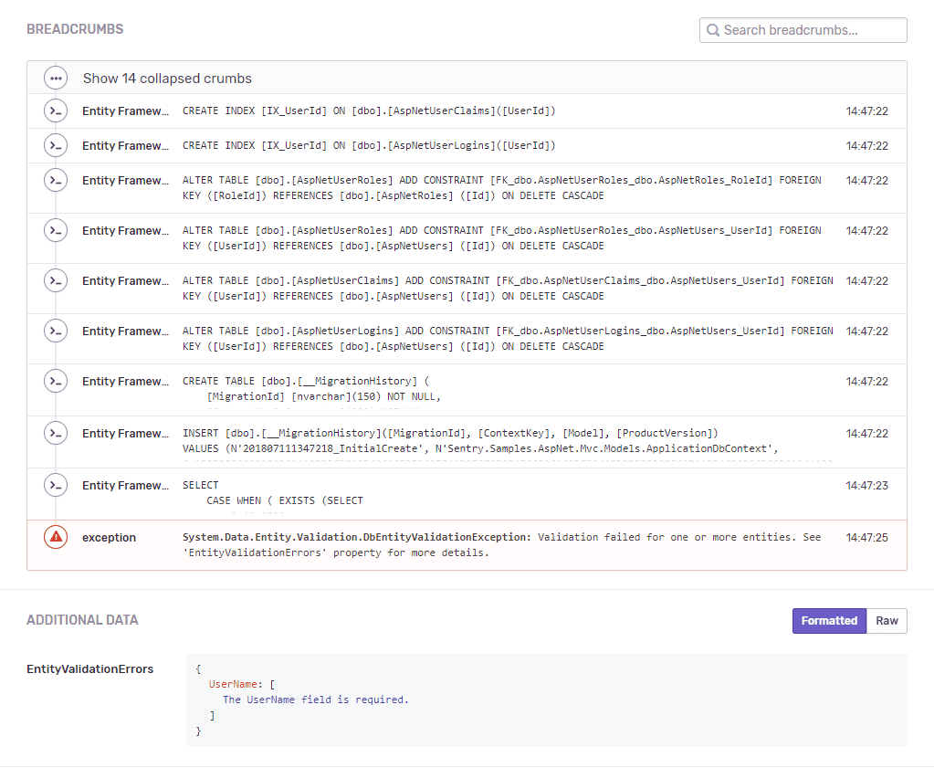Click the terminal icon beside the CREATE TABLE __MigrationHistory crumb
Screen dimensions: 934x768
pos(56,381)
